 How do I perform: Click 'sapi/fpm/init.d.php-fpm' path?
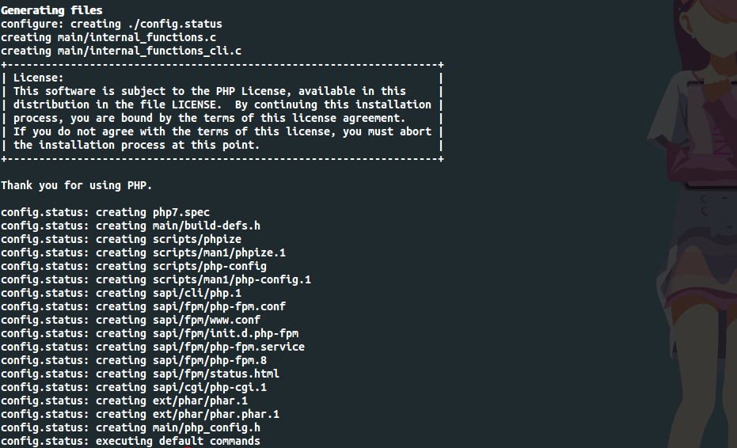tap(226, 334)
